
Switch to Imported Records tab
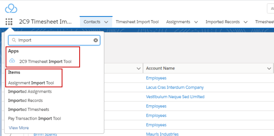coord(223,22)
